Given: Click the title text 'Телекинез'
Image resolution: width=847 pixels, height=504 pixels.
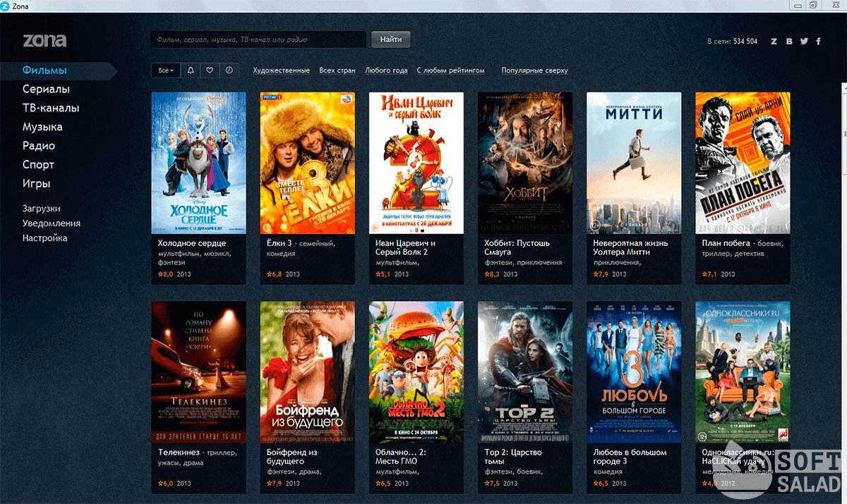Looking at the screenshot, I should [179, 453].
